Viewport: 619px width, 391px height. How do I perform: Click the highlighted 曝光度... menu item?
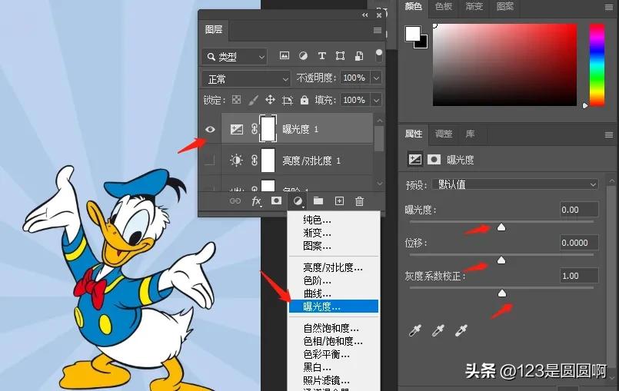coord(334,307)
